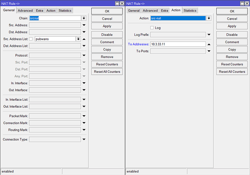The height and width of the screenshot is (175, 250).
Task: Open Advanced tab in right window
Action: coord(150,11)
